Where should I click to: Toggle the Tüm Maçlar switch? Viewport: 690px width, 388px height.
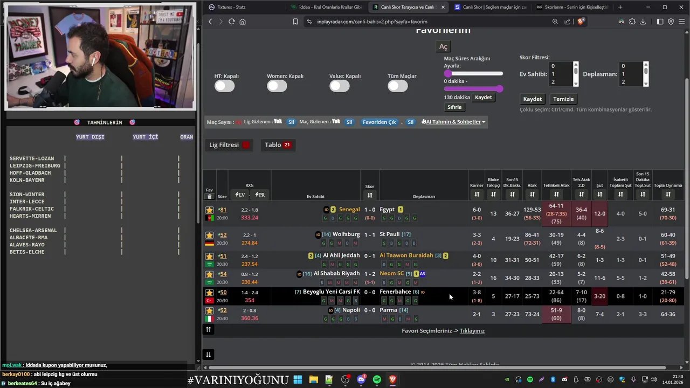[398, 86]
